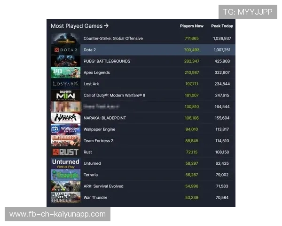Select the NARAKA: BLADEPOINT title

[x=105, y=118]
